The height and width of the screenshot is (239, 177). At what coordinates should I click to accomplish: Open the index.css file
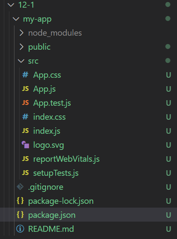click(49, 117)
